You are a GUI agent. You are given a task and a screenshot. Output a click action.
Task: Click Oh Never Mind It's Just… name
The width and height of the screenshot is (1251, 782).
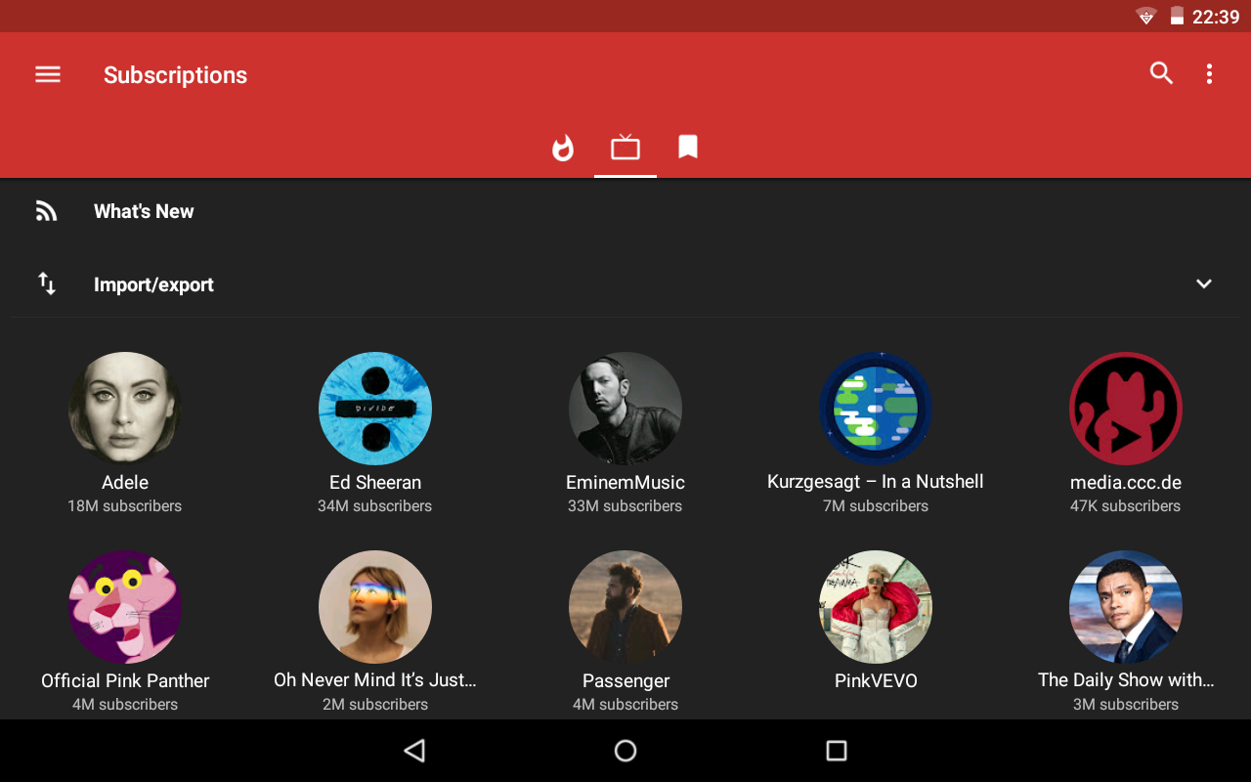[x=375, y=680]
